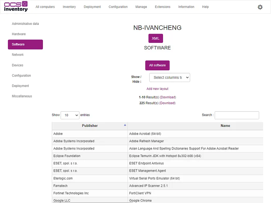Click the OCS Inventory logo

[16, 7]
